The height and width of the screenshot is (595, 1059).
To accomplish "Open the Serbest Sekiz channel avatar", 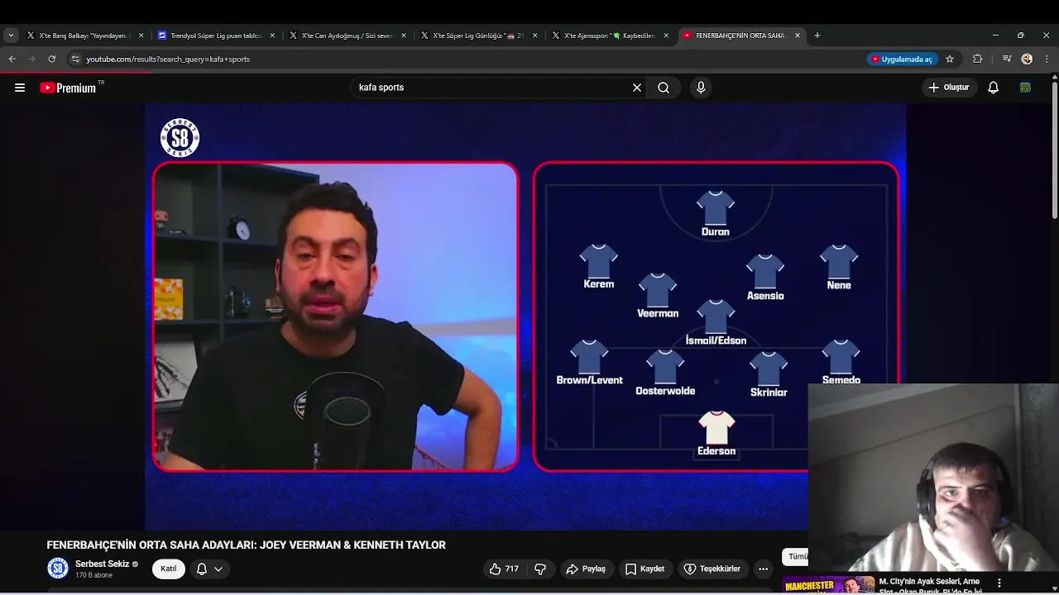I will coord(57,569).
